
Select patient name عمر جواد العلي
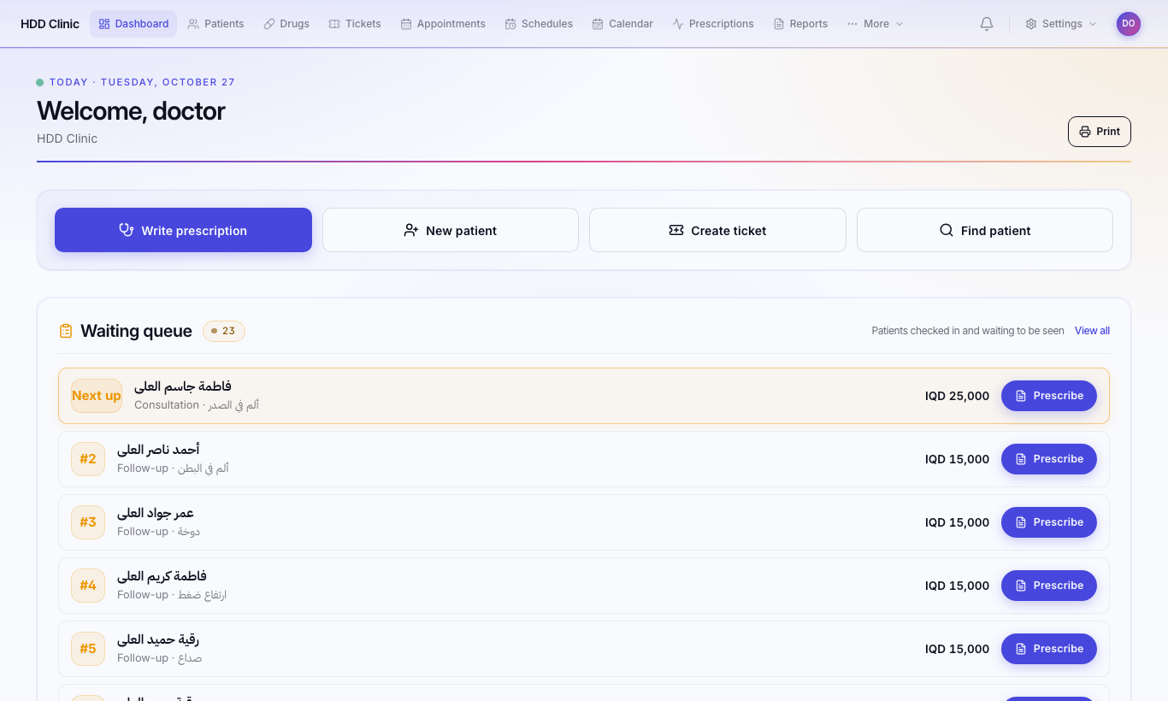[x=156, y=513]
